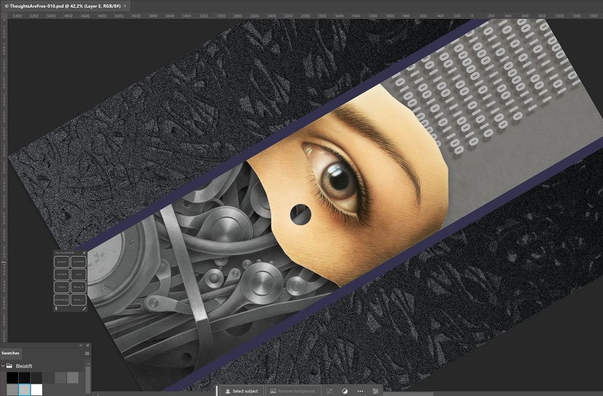The width and height of the screenshot is (603, 396).
Task: Close the small floating action buttons panel
Action: tap(84, 253)
